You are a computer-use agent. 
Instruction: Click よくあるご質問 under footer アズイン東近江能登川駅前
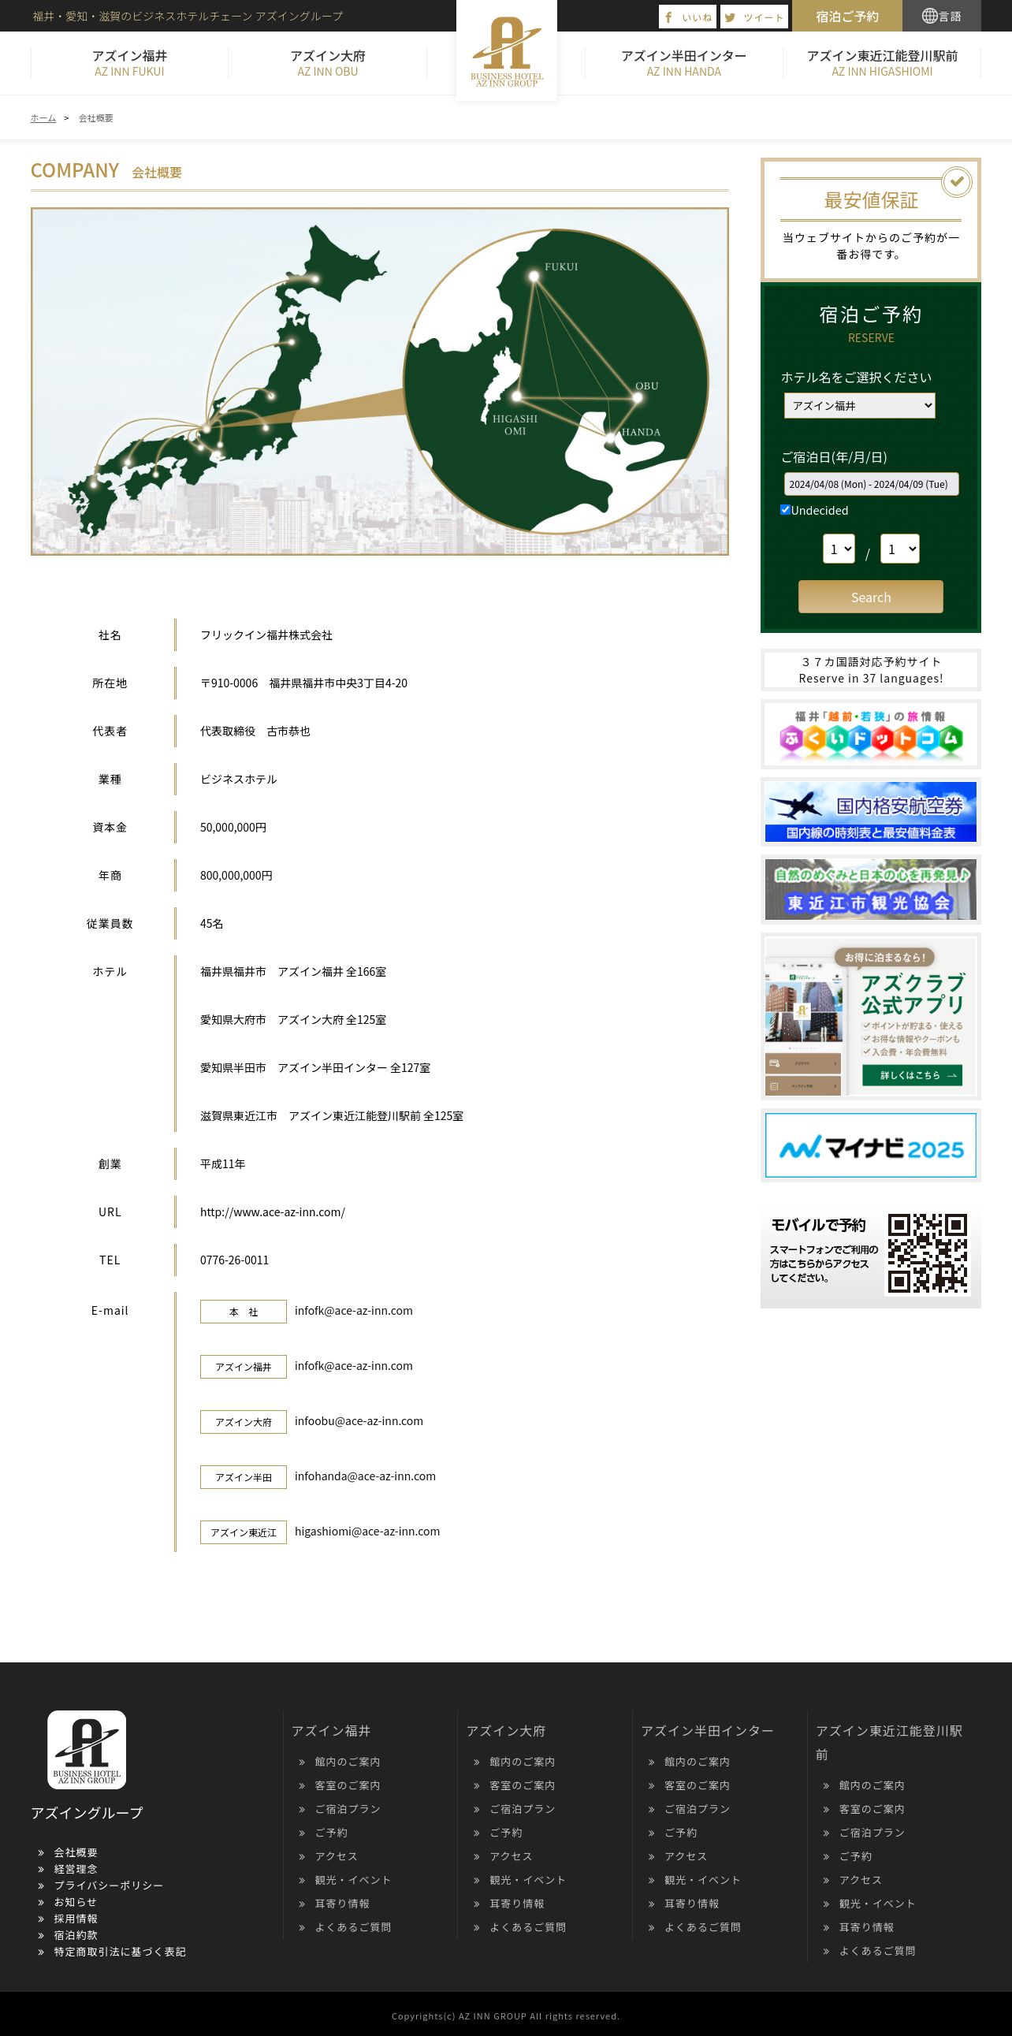coord(877,1952)
